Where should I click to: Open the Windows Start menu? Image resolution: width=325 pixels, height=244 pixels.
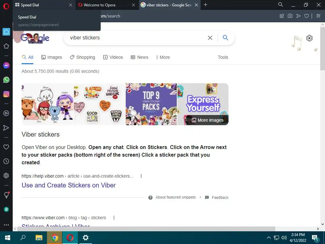(x=8, y=238)
